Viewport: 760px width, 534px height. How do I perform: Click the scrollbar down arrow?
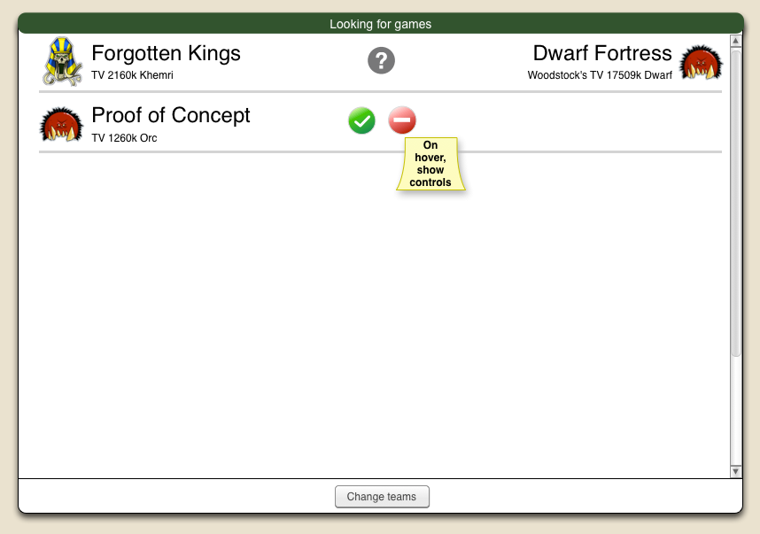click(x=736, y=471)
